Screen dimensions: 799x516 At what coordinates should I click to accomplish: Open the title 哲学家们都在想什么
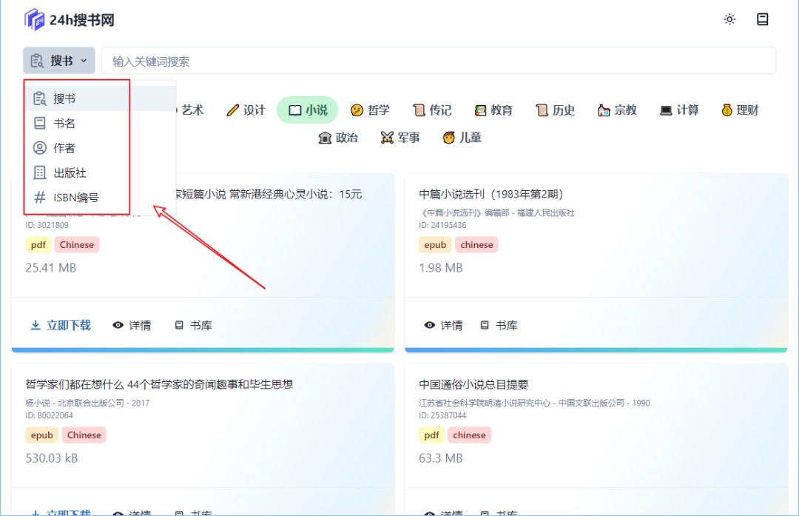[x=159, y=384]
